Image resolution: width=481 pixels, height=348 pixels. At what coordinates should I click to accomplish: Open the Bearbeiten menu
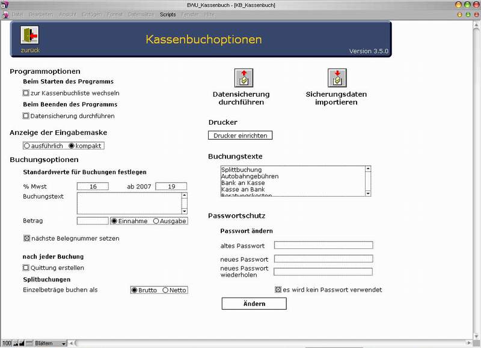pos(41,14)
